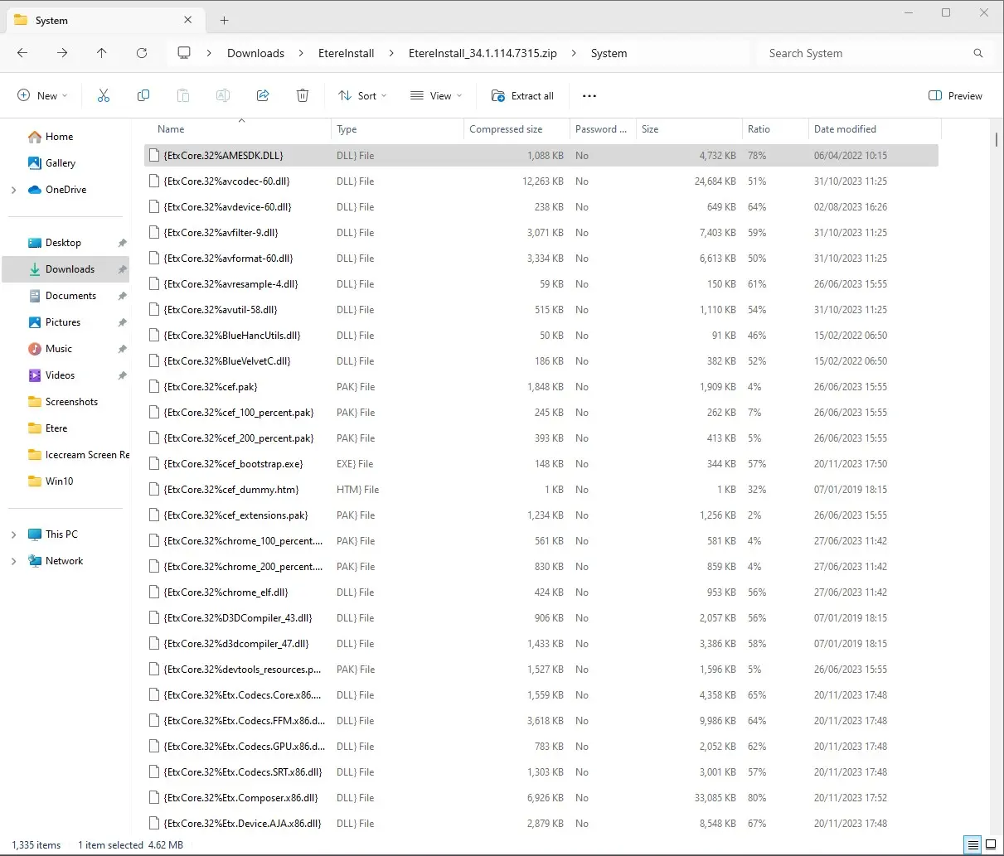Expand the This PC tree node
This screenshot has height=856, width=1004.
[x=13, y=534]
